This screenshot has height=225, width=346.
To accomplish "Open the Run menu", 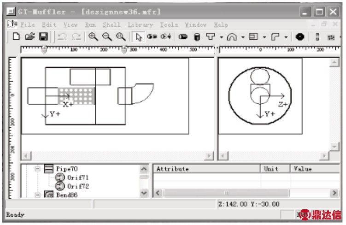I will [x=90, y=25].
